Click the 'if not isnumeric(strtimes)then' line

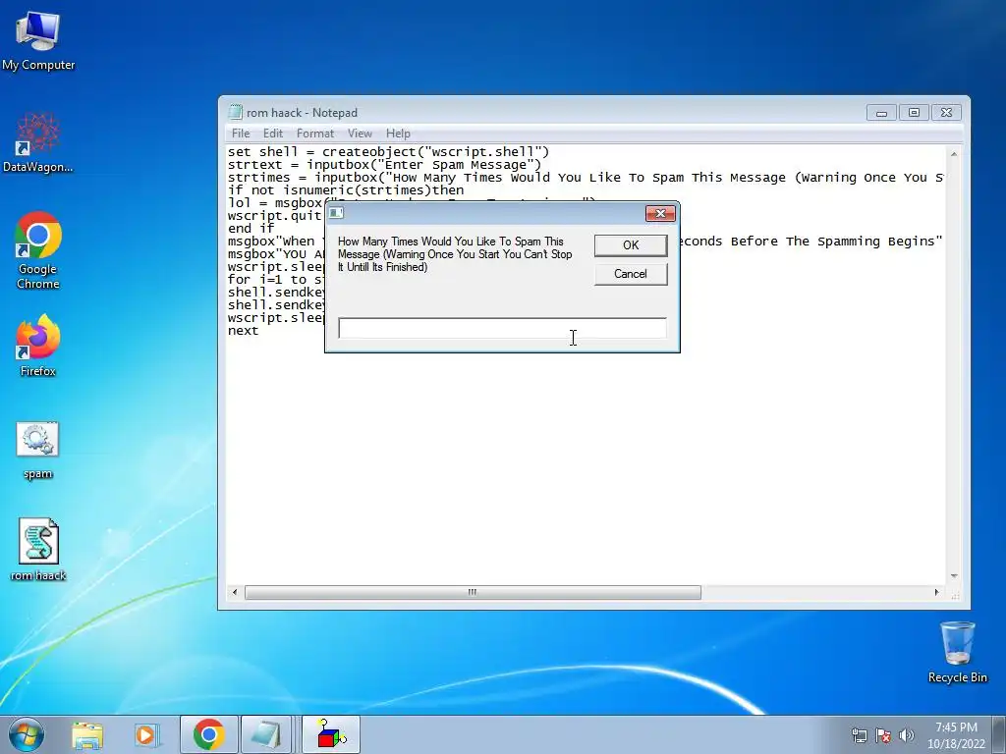346,190
